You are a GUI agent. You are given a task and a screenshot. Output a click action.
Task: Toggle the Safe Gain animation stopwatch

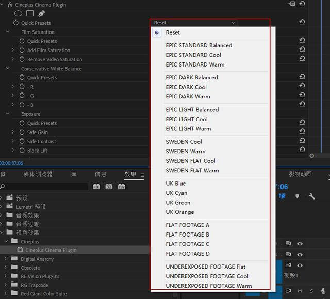[x=22, y=132]
